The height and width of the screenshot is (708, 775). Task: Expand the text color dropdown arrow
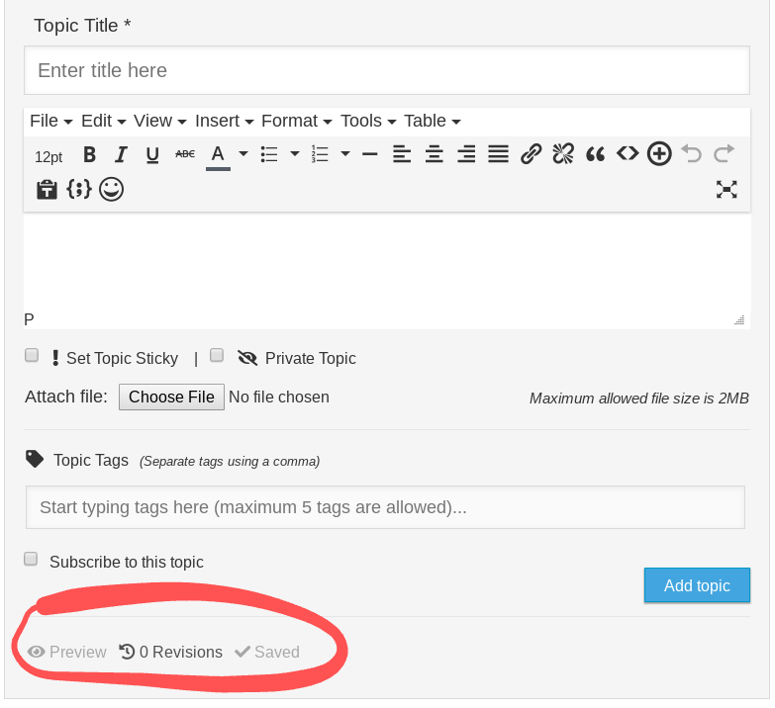(243, 154)
